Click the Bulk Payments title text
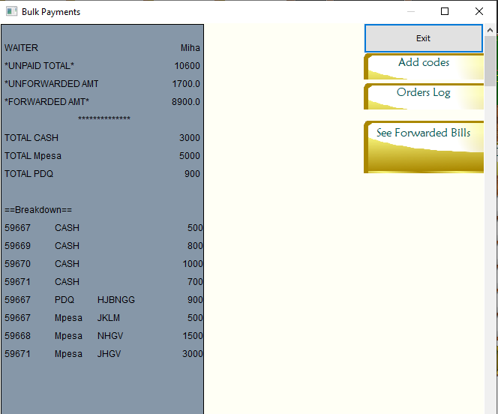The height and width of the screenshot is (414, 498). [x=51, y=12]
